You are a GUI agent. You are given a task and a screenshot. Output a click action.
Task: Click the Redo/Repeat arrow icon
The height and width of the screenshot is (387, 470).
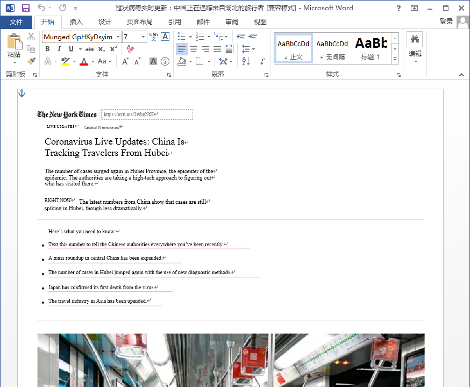tap(62, 8)
